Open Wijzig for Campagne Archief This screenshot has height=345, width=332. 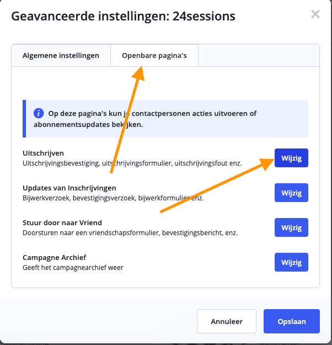(x=291, y=262)
